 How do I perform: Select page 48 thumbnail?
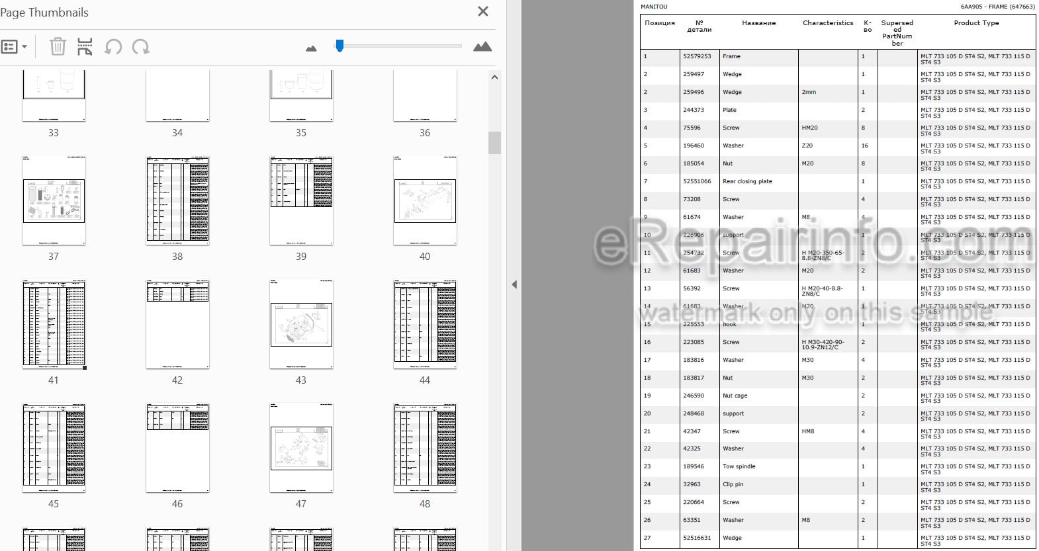pyautogui.click(x=425, y=448)
